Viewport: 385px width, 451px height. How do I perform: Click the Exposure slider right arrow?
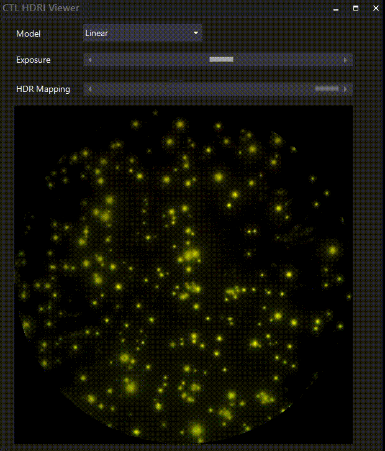345,60
